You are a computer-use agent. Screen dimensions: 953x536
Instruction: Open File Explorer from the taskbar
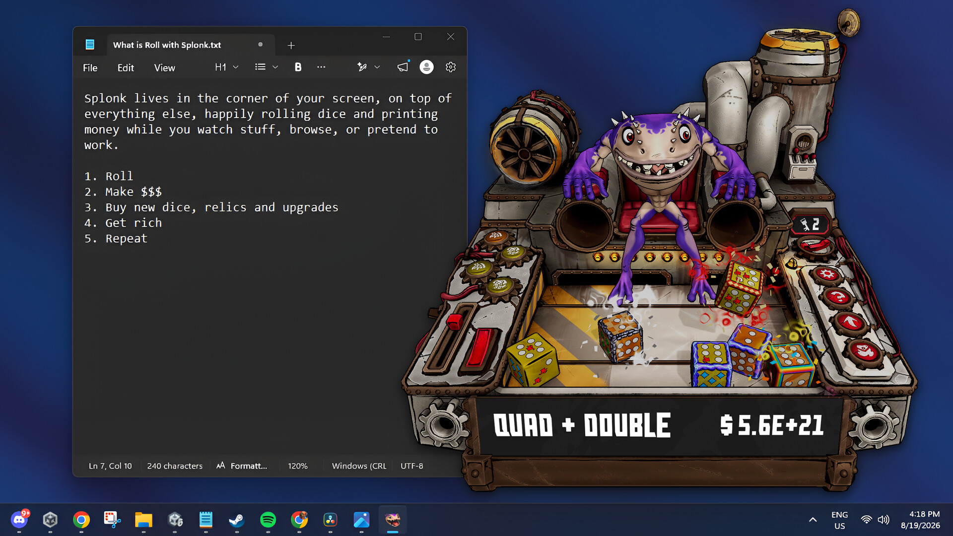143,520
